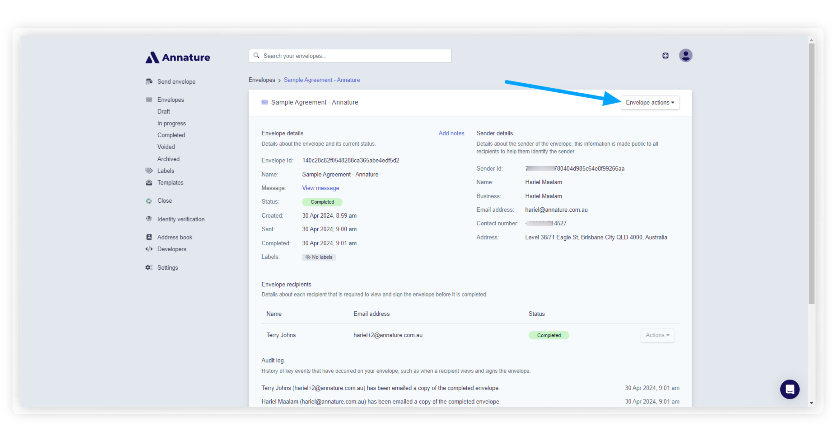Screen dimensions: 836x443
Task: Click the Name column header
Action: (x=274, y=314)
